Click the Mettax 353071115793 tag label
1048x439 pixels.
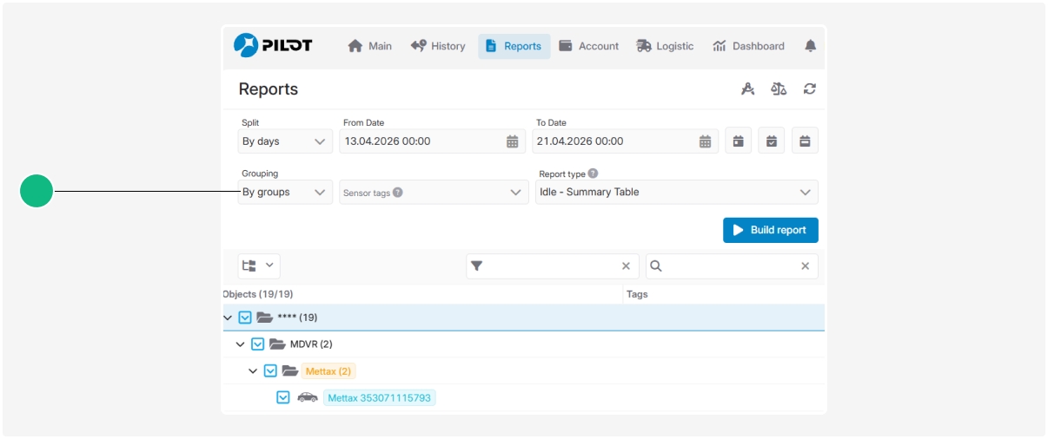pos(380,398)
